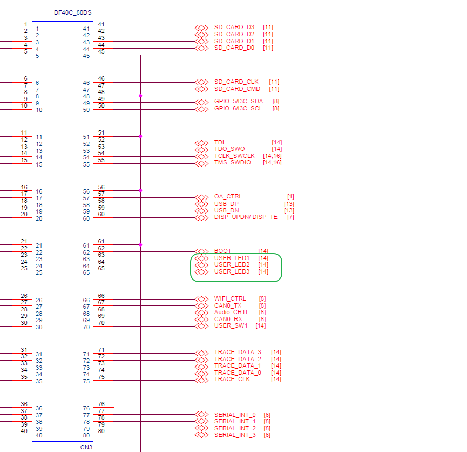Select the TRACE_CLK connector symbol

(201, 380)
